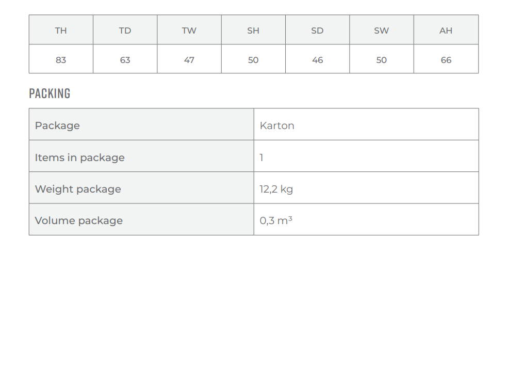Click the value 66 under AH

(446, 60)
